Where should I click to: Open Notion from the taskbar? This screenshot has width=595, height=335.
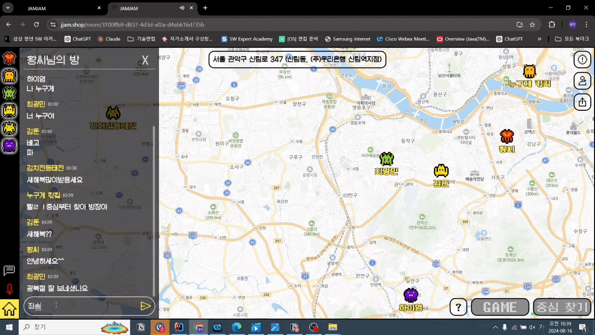141,327
